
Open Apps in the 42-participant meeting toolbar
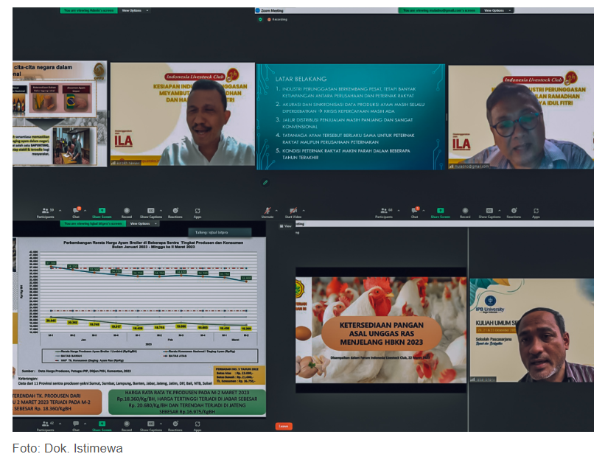tap(197, 426)
